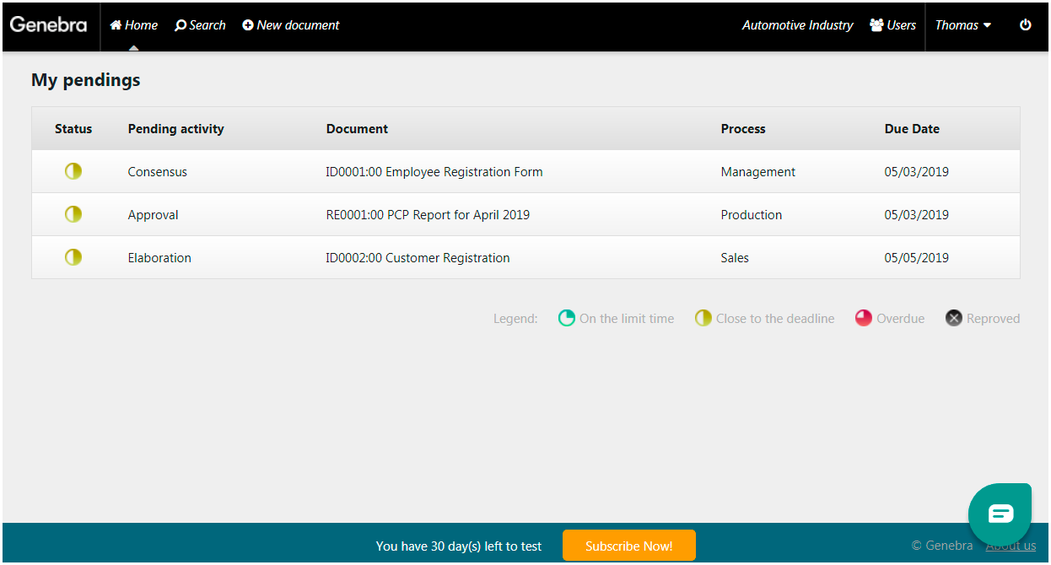Click the status indicator for the Approval activity
The width and height of the screenshot is (1051, 565).
click(x=73, y=213)
